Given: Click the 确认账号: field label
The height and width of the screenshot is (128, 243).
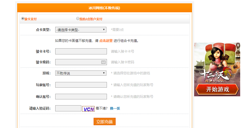Looking at the screenshot, I should pos(43,97).
